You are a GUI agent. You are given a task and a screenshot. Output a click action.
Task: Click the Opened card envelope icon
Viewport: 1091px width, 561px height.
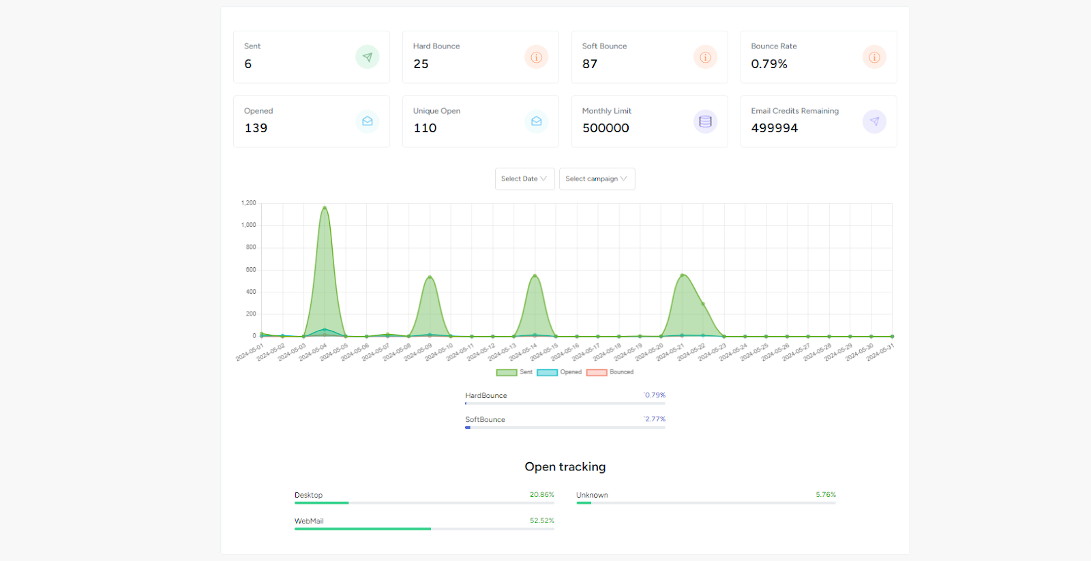coord(367,121)
